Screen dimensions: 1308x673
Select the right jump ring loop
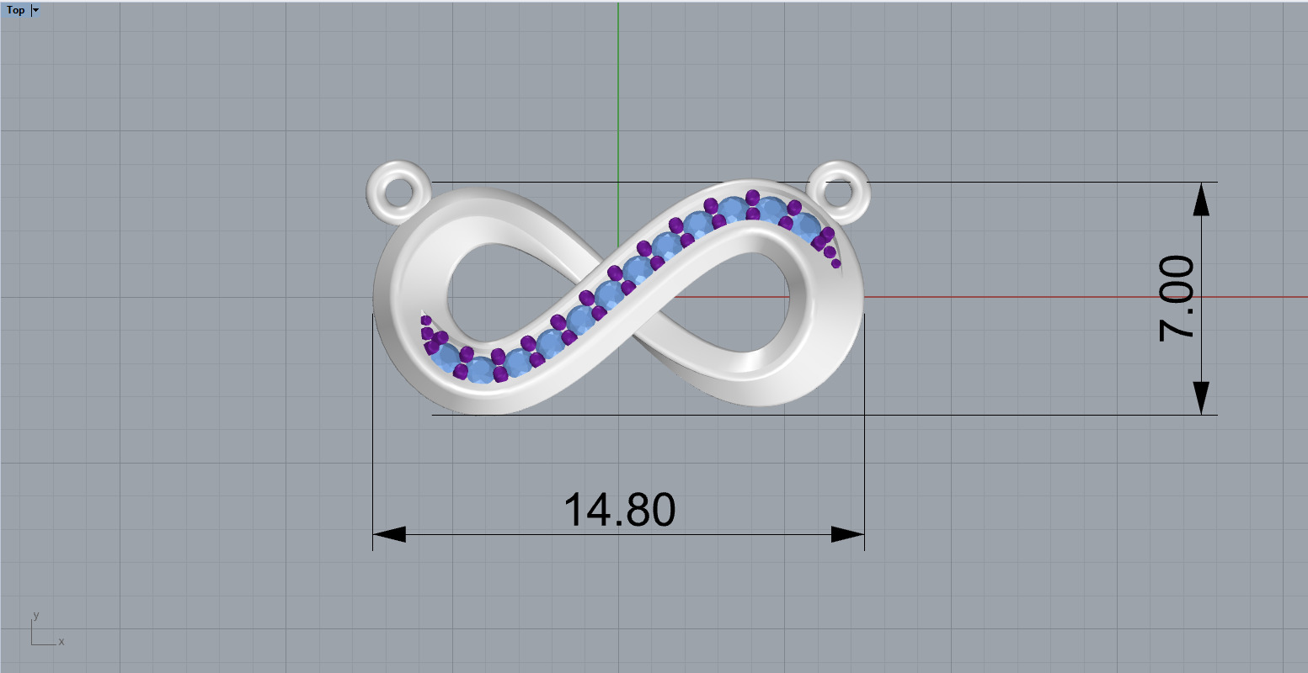click(x=838, y=191)
